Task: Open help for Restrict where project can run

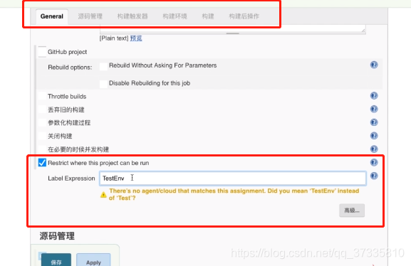Action: point(374,162)
